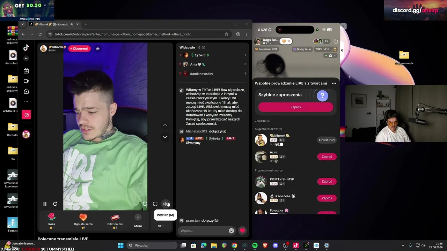Image resolution: width=447 pixels, height=251 pixels.
Task: Go back using the sidebar back arrow
Action: pos(26,59)
